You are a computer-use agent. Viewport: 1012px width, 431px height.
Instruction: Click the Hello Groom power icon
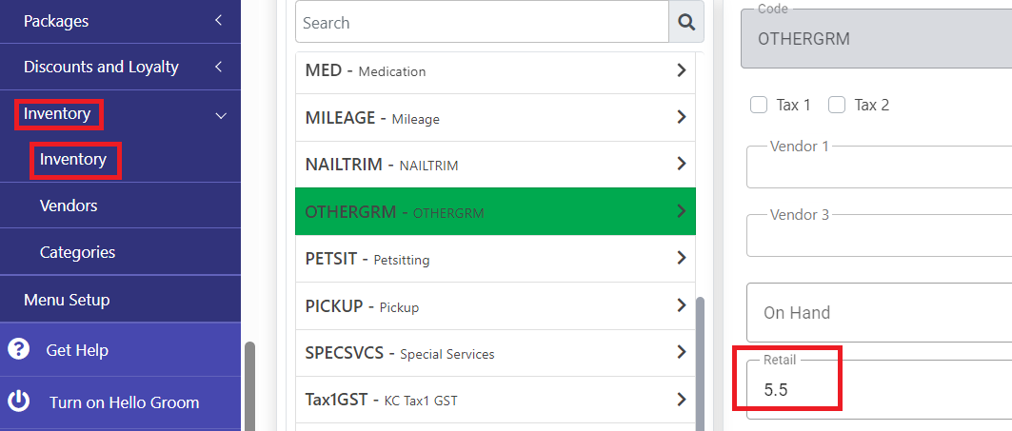click(x=19, y=401)
